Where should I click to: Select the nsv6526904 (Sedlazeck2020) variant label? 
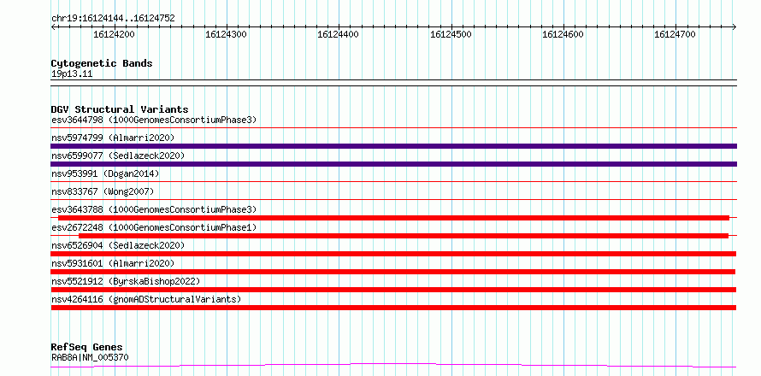point(118,245)
